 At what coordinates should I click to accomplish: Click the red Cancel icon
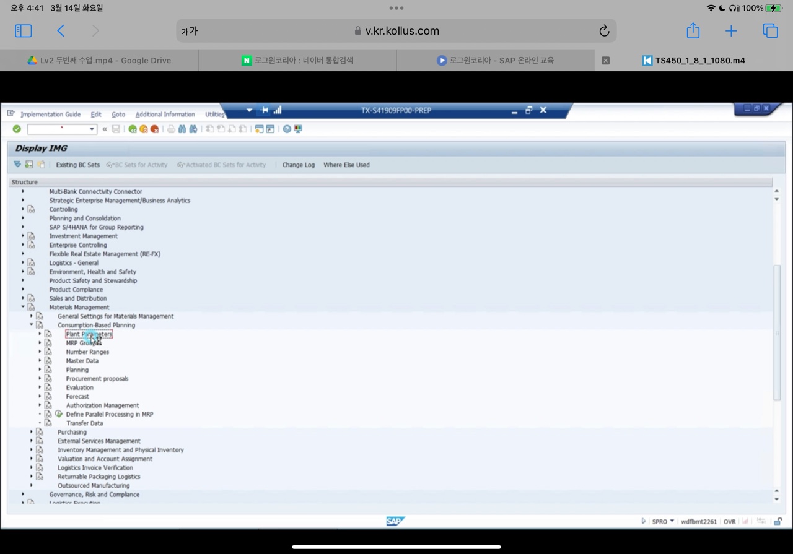(154, 129)
